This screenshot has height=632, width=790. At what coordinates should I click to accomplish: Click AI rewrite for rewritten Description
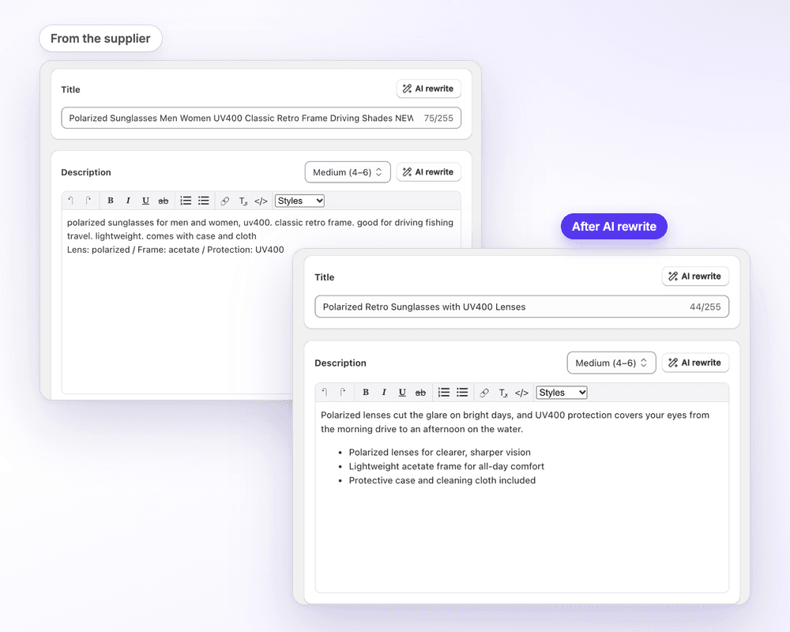coord(695,363)
